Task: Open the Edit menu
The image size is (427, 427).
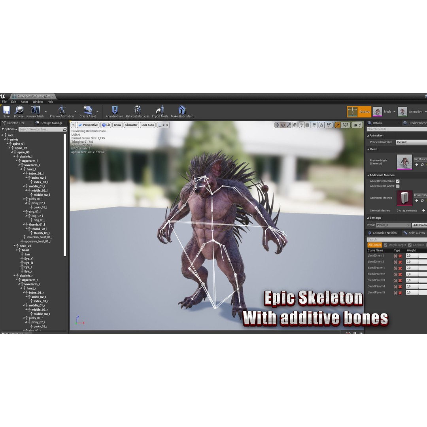Action: click(13, 102)
